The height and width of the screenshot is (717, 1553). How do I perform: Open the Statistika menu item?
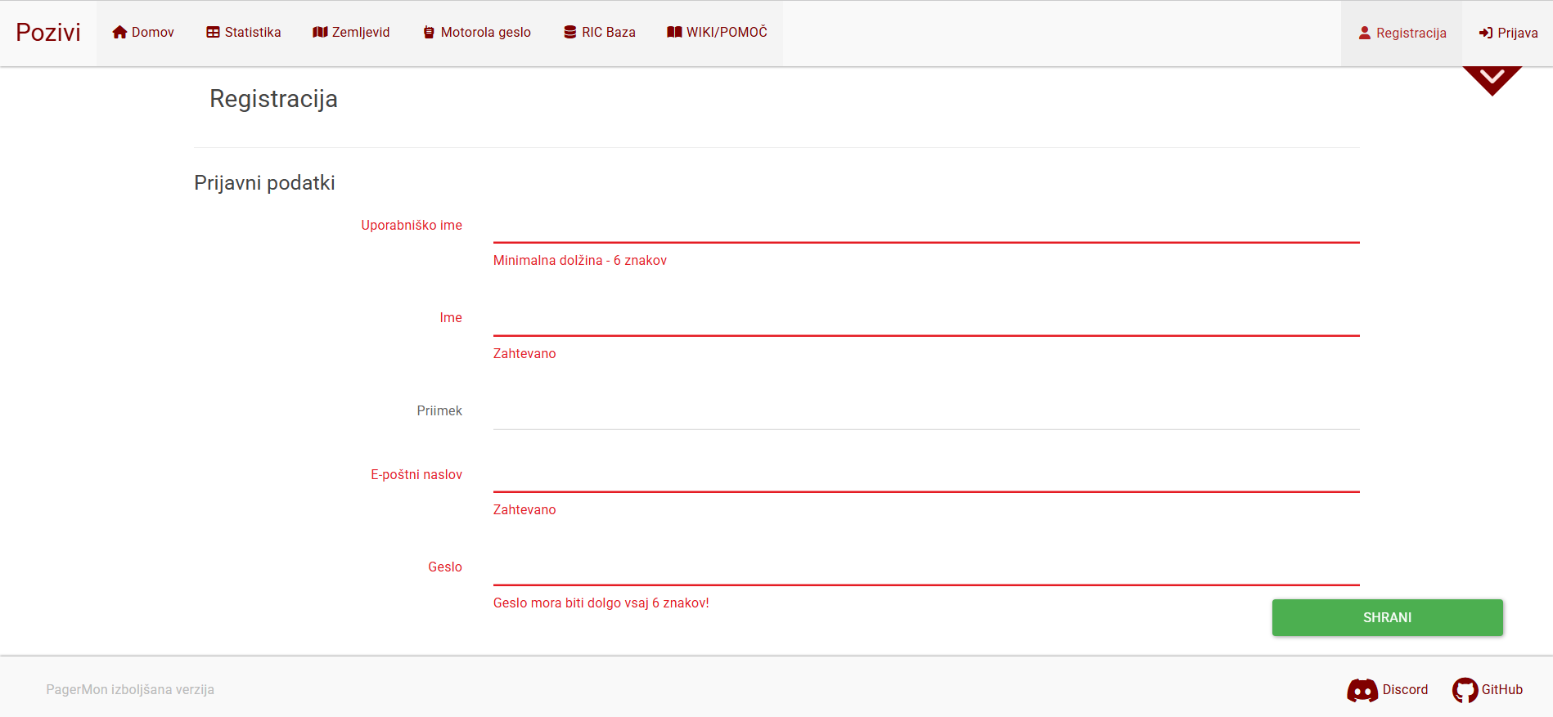click(244, 33)
